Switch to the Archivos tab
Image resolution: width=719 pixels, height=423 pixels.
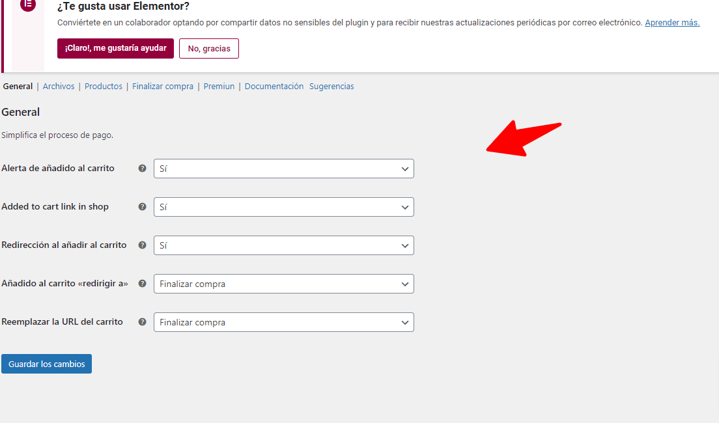pos(58,86)
